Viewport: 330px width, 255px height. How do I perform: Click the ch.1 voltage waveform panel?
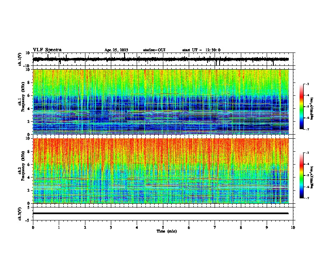point(164,59)
